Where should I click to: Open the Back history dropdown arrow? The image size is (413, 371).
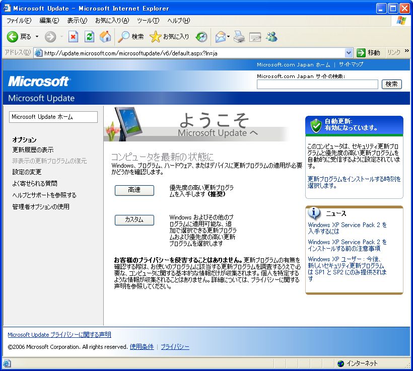(37, 37)
